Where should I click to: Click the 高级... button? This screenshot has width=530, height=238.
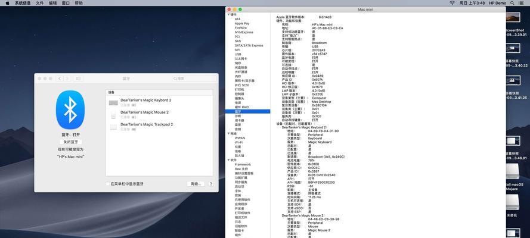[x=196, y=184]
